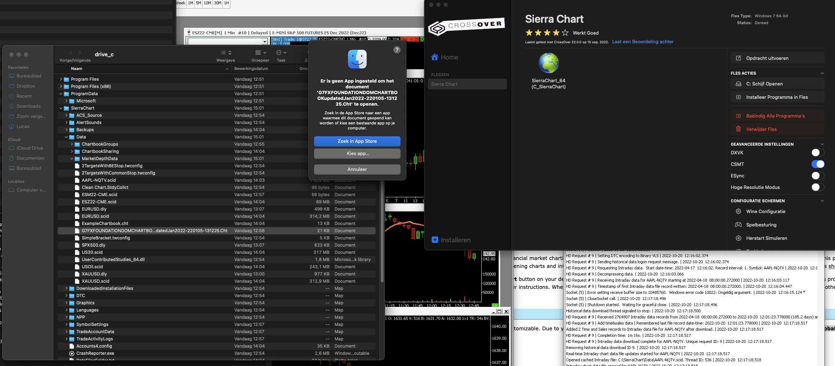Image resolution: width=835 pixels, height=366 pixels.
Task: Open the combo box in the ES chart window
Action: [x=265, y=41]
